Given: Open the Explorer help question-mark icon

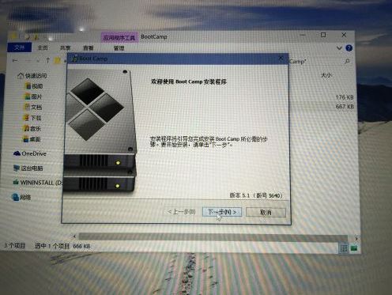Looking at the screenshot, I should (349, 48).
